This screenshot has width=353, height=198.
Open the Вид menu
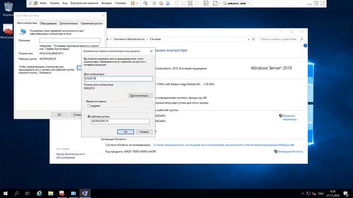tap(65, 3)
